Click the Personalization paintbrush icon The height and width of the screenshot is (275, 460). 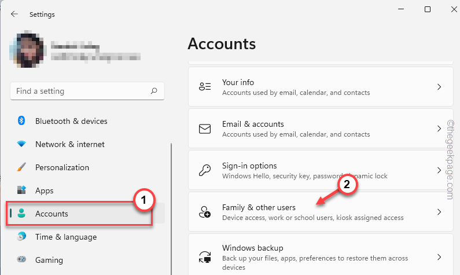coord(21,167)
